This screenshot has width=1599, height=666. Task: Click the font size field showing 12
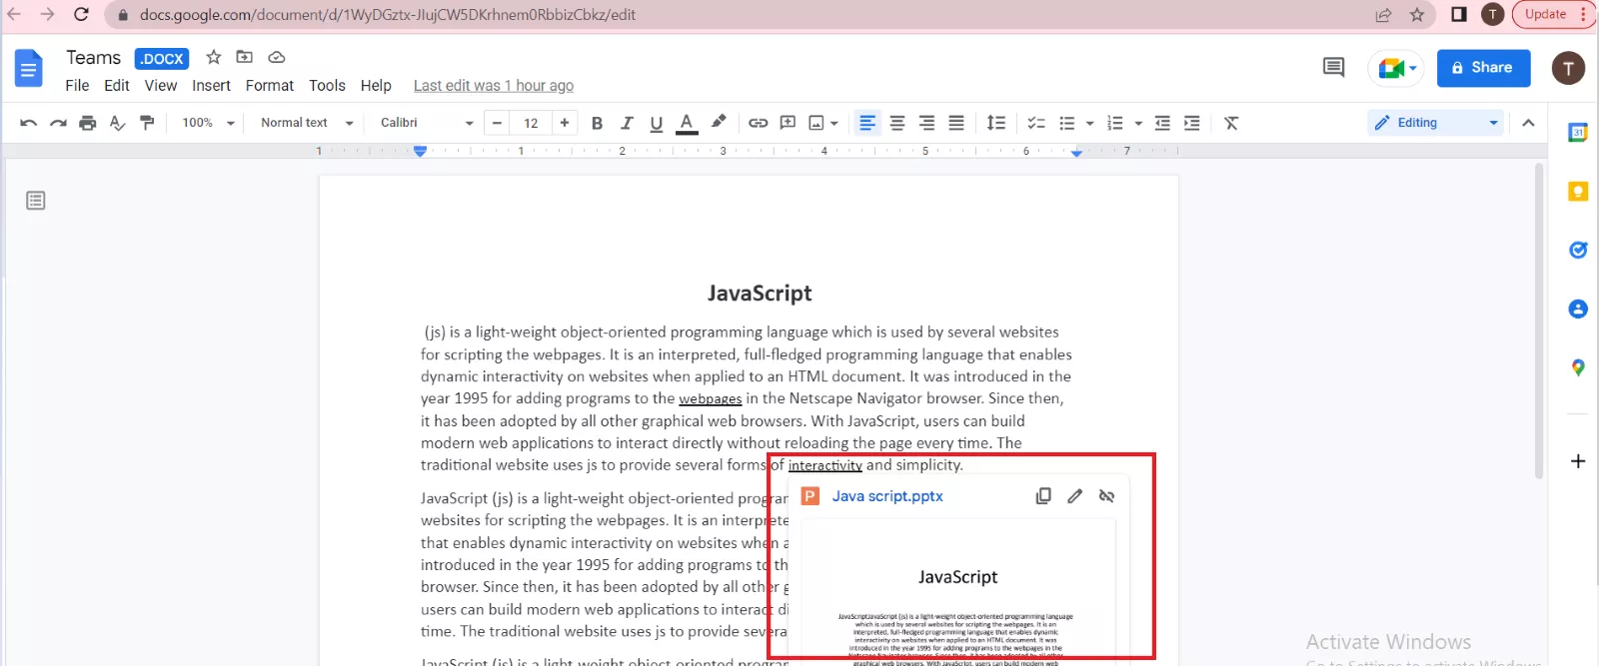pos(531,123)
